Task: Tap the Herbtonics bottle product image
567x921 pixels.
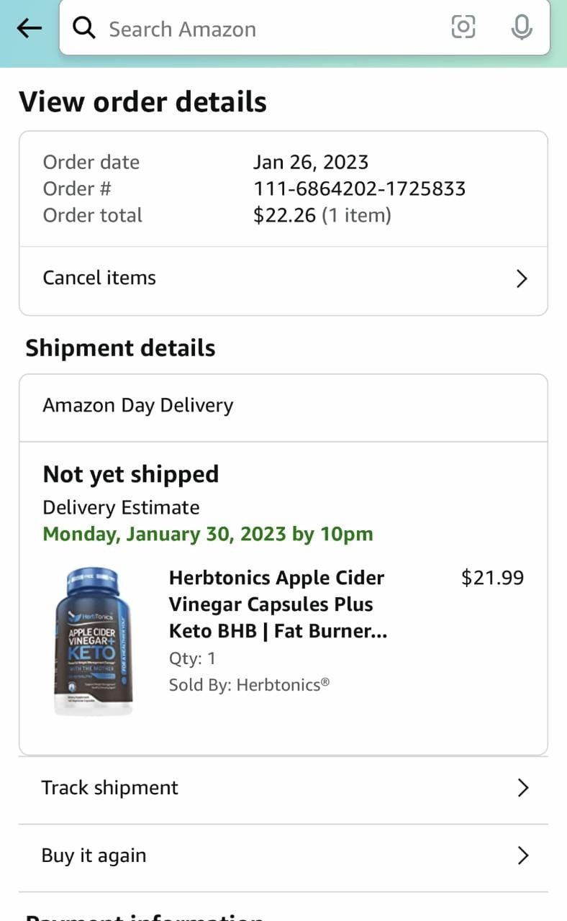Action: pyautogui.click(x=94, y=632)
